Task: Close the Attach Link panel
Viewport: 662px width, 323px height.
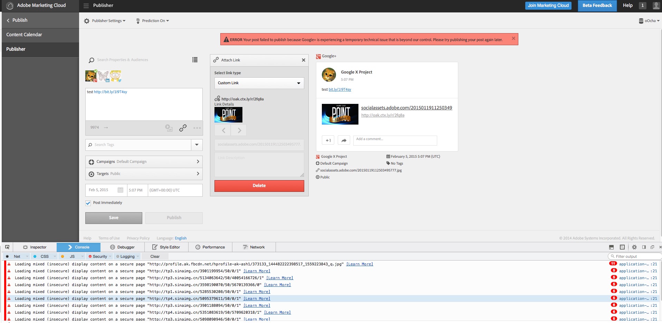Action: pyautogui.click(x=304, y=60)
